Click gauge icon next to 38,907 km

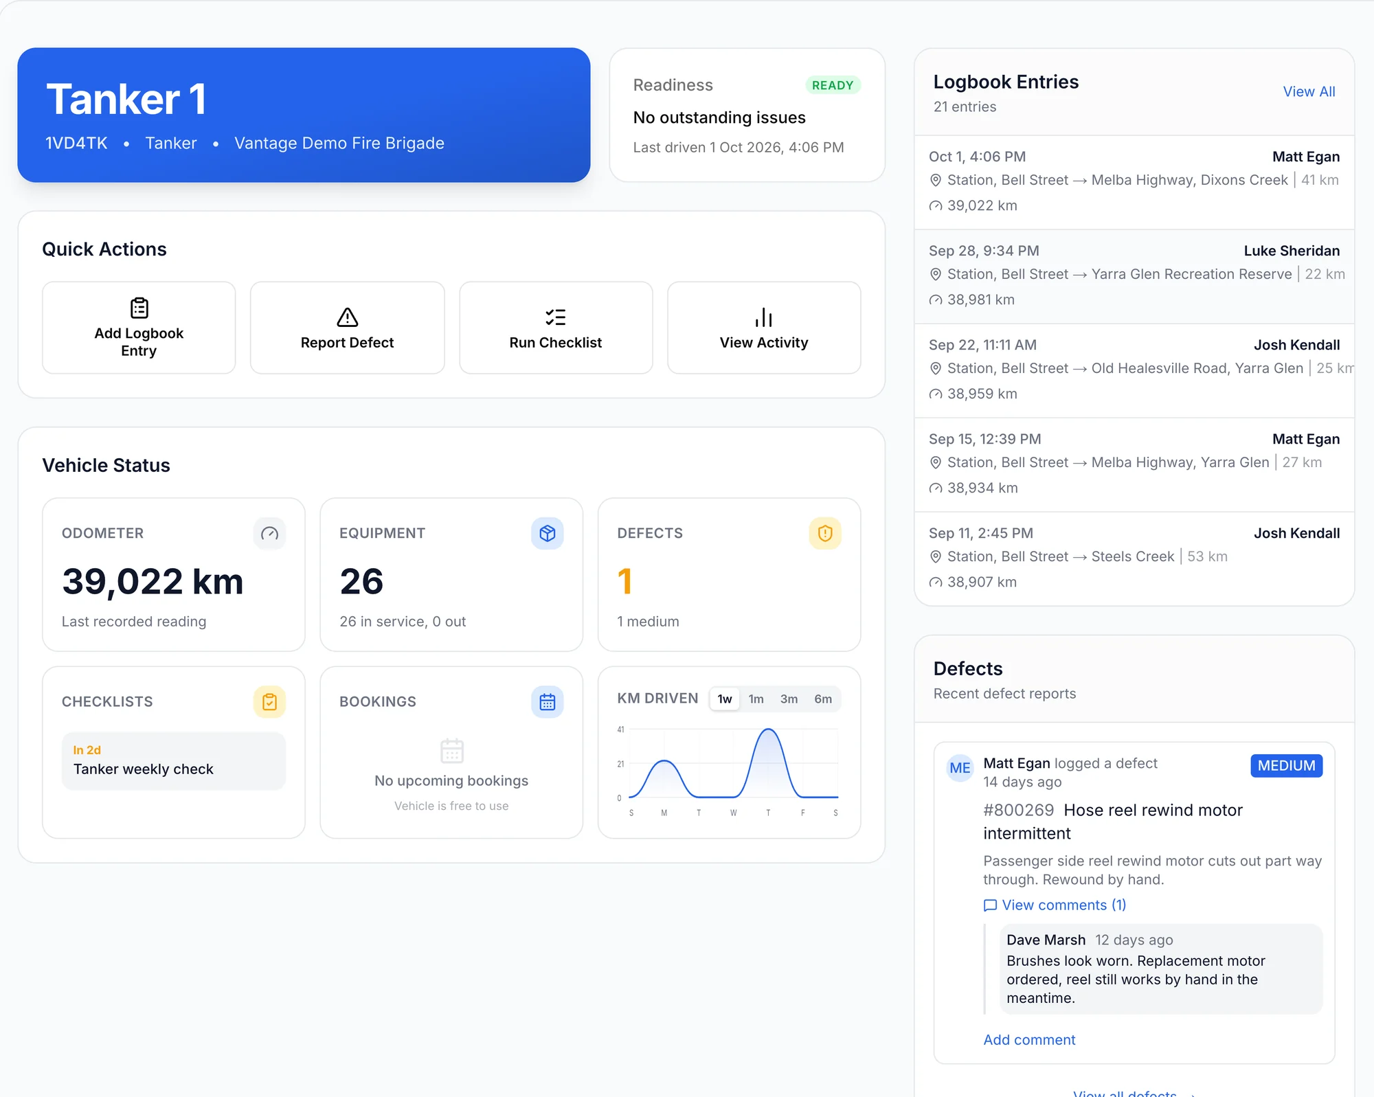[x=935, y=583]
